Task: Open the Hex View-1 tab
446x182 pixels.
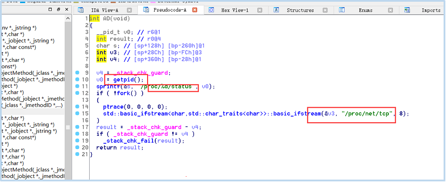Action: 235,10
